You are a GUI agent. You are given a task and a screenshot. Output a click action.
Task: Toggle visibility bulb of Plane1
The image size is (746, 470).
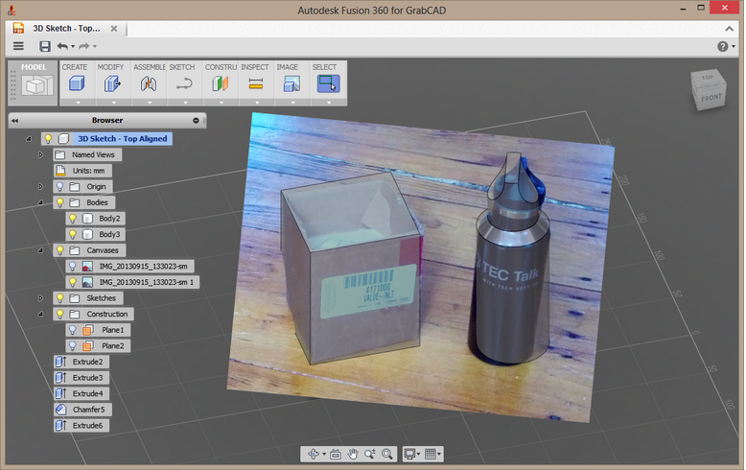coord(73,330)
